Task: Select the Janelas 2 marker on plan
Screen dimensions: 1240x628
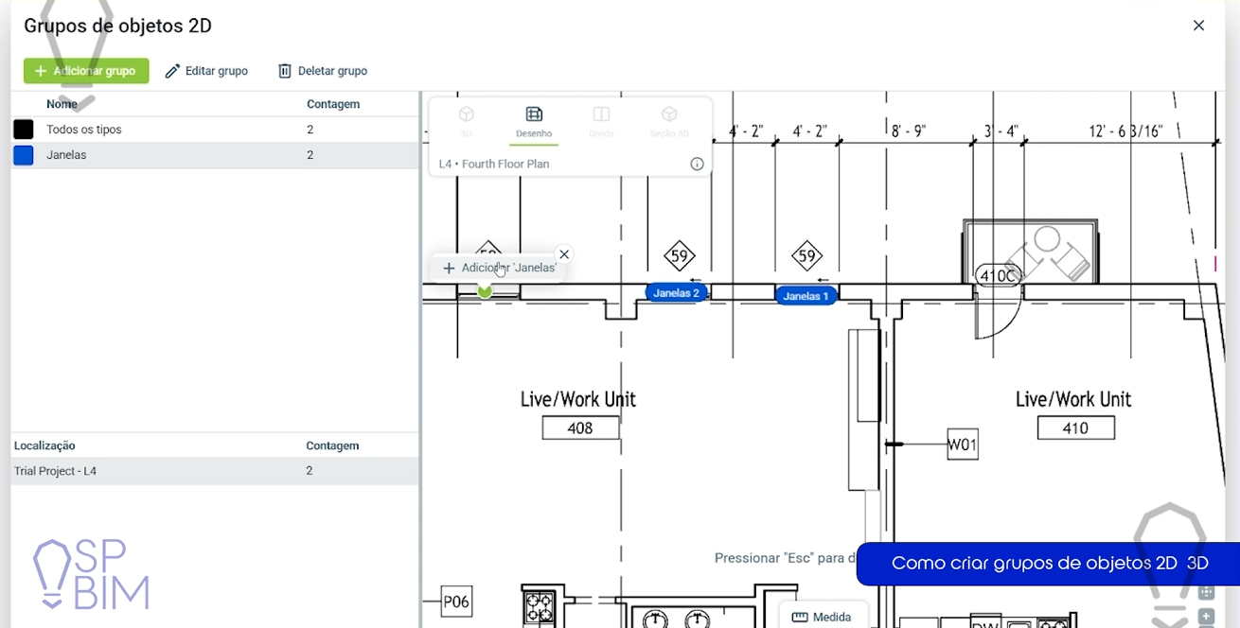Action: [x=676, y=293]
